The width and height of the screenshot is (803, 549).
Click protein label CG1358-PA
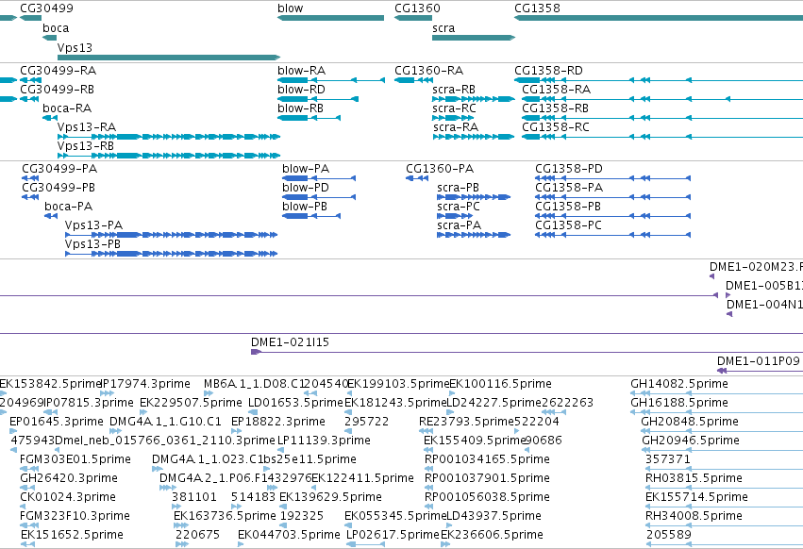(x=569, y=188)
